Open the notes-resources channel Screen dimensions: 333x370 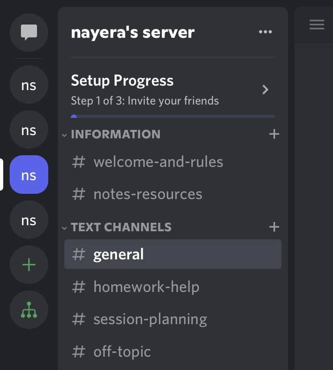pyautogui.click(x=173, y=194)
